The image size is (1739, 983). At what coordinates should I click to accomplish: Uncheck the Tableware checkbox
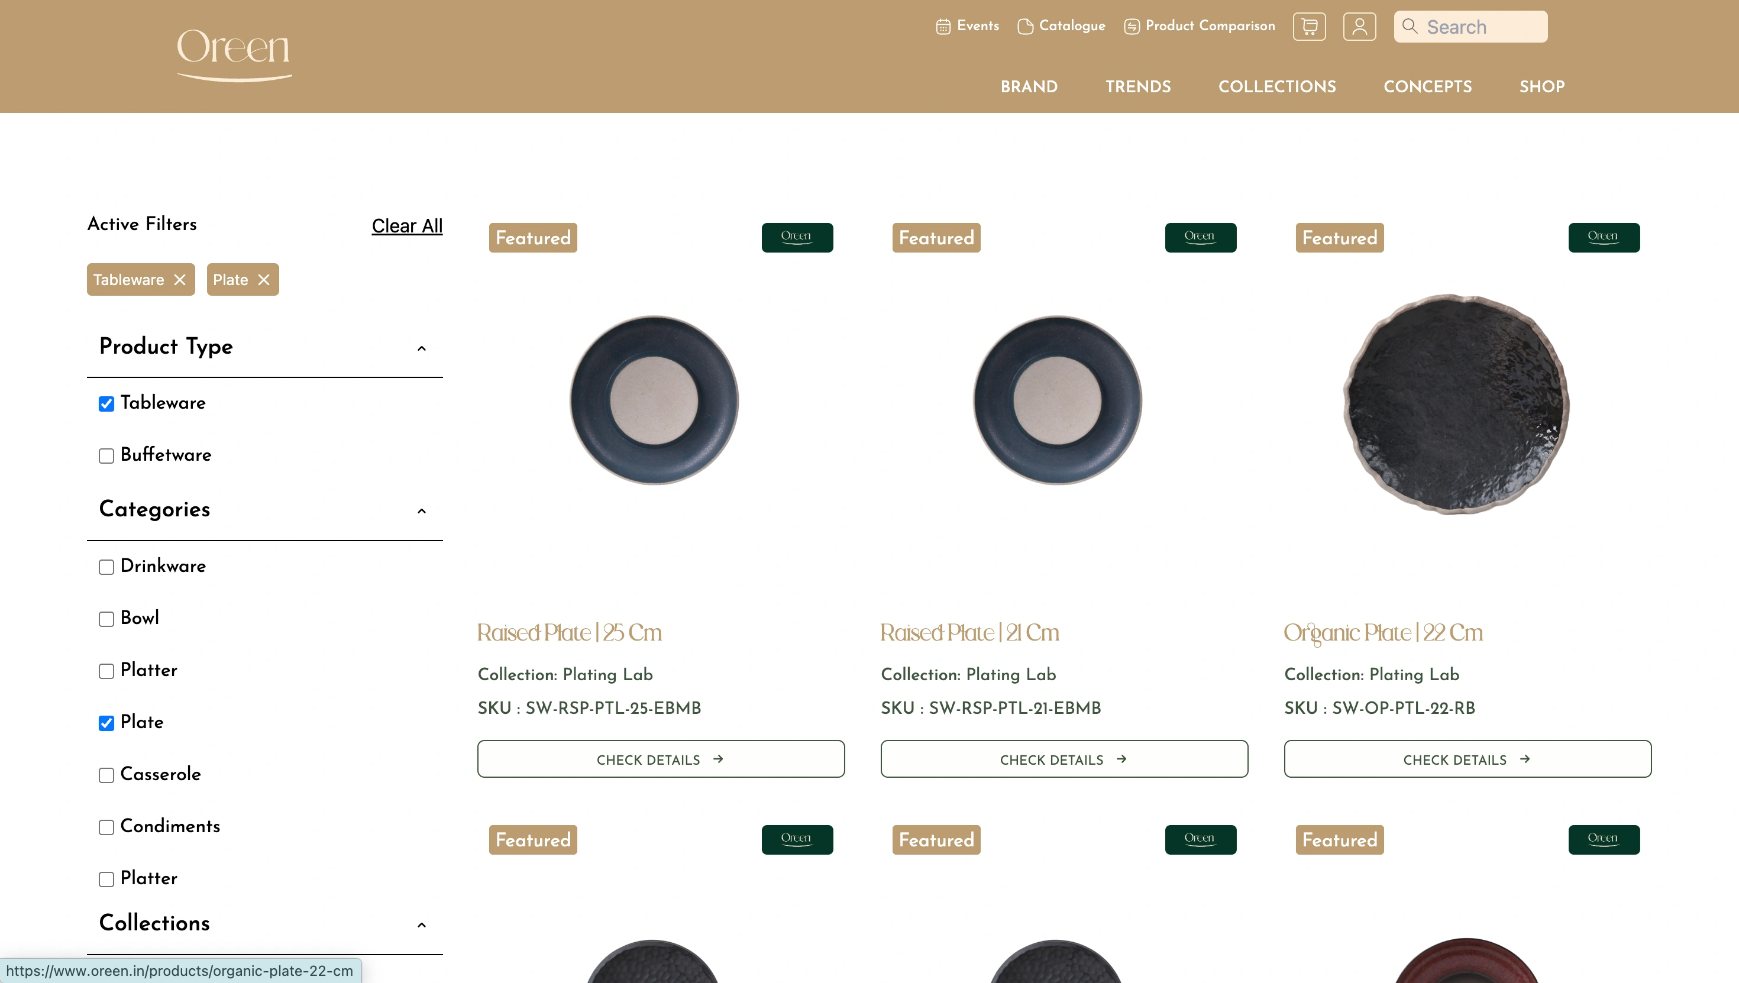coord(106,404)
